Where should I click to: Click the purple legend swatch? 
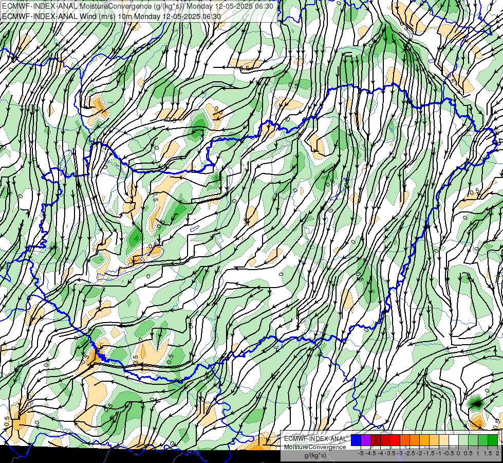click(x=366, y=440)
